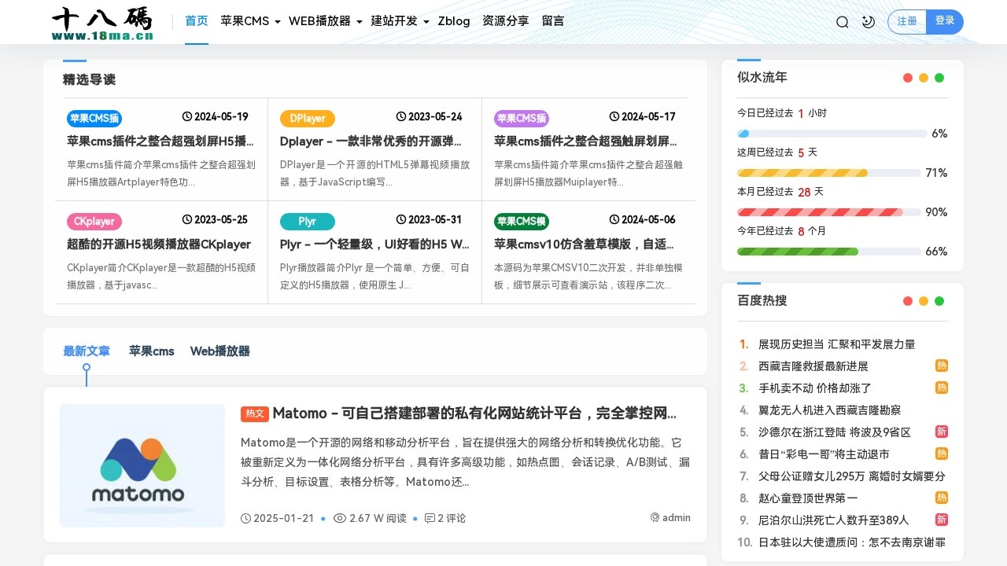Image resolution: width=1007 pixels, height=566 pixels.
Task: Open hot search 手机卖不动 价格却涨了
Action: point(815,388)
